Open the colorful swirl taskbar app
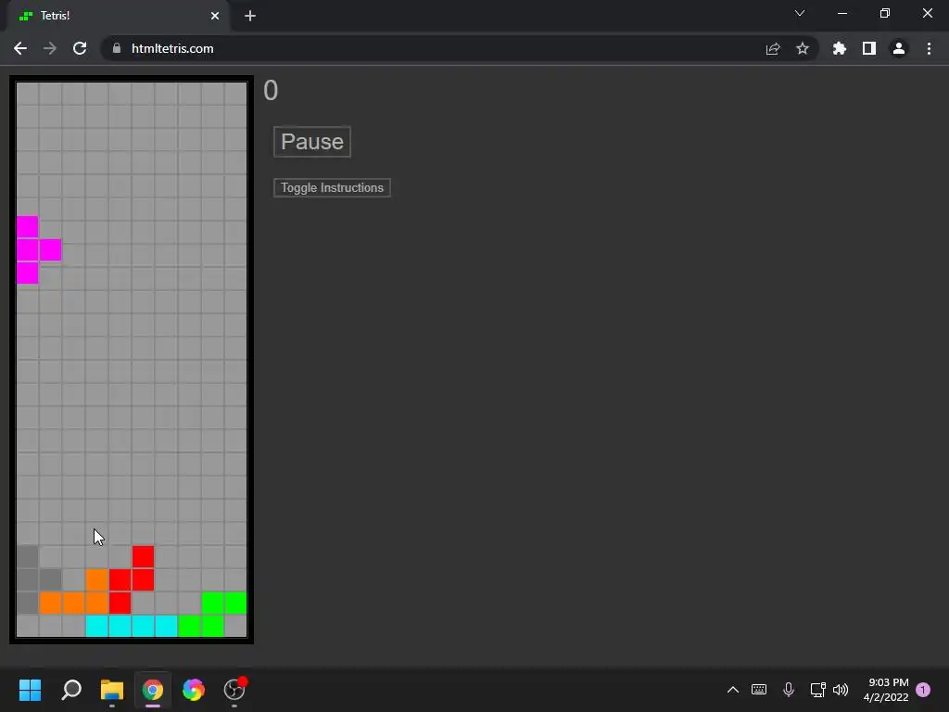Screen dimensions: 949x712 point(194,690)
